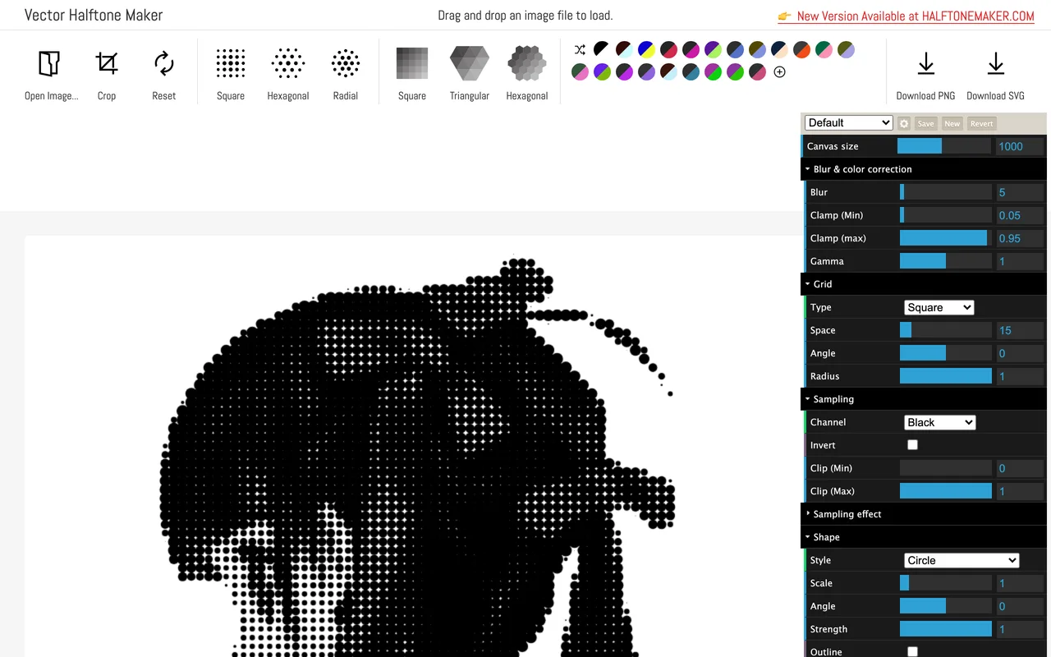Click the Blur value field showing 5

(1019, 192)
